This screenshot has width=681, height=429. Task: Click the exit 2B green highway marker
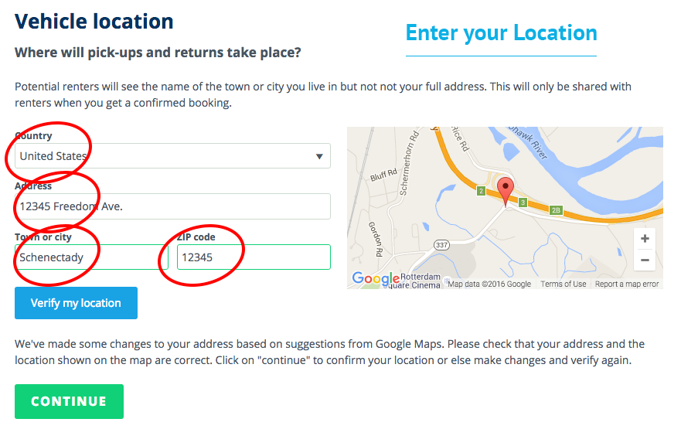tap(556, 210)
